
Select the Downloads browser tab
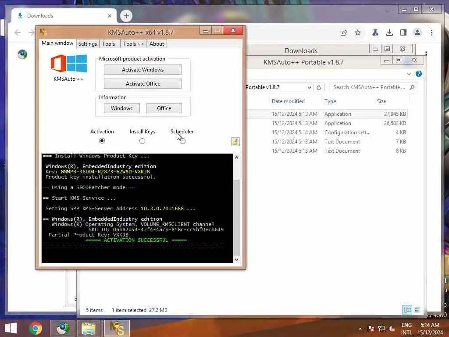(x=64, y=16)
